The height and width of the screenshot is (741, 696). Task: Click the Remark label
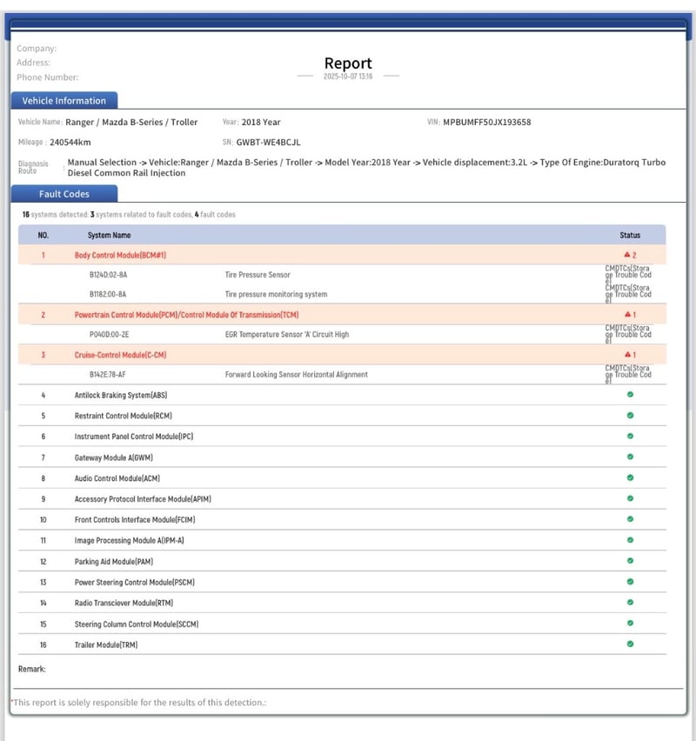pyautogui.click(x=31, y=669)
